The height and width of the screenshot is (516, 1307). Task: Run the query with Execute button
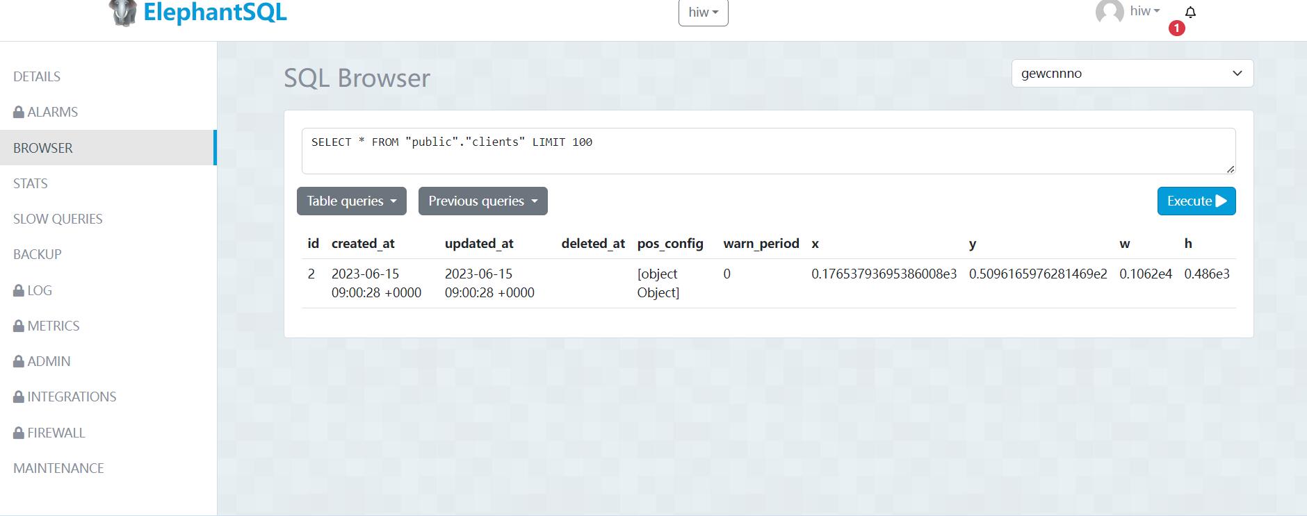(1196, 201)
